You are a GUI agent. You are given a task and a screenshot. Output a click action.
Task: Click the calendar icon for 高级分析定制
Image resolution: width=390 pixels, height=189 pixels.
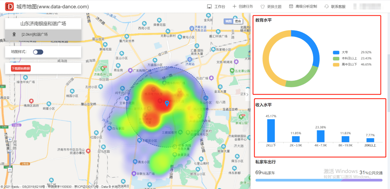[x=291, y=6]
